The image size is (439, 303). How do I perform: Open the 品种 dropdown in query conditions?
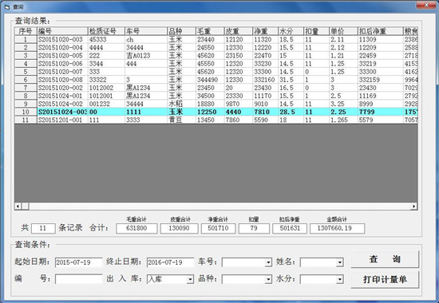click(268, 279)
